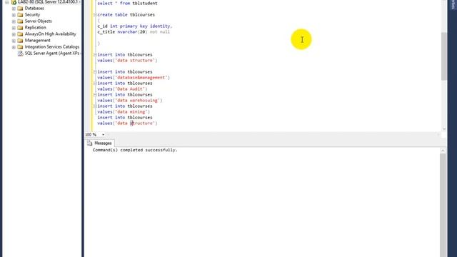Click the 'database&management' values line
457x257 pixels.
click(x=134, y=78)
